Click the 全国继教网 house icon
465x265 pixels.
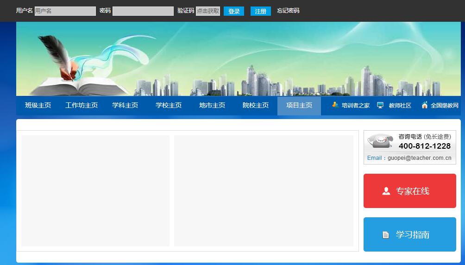[425, 105]
